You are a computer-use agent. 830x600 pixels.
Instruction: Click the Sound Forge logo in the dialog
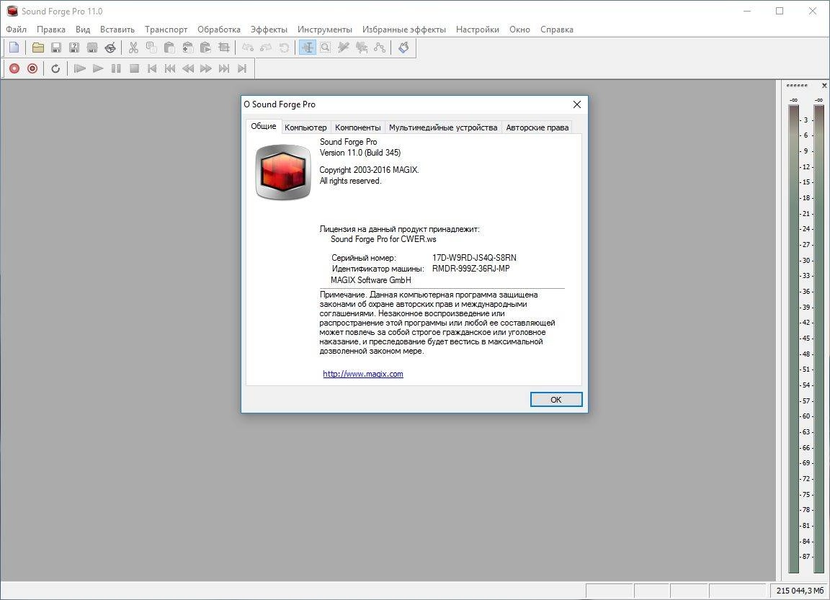pyautogui.click(x=283, y=172)
